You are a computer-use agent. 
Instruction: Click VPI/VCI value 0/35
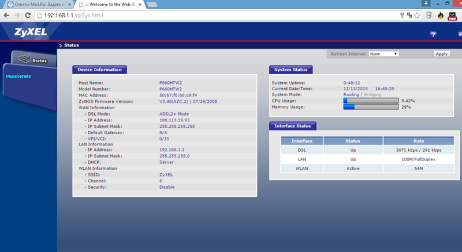tap(164, 139)
